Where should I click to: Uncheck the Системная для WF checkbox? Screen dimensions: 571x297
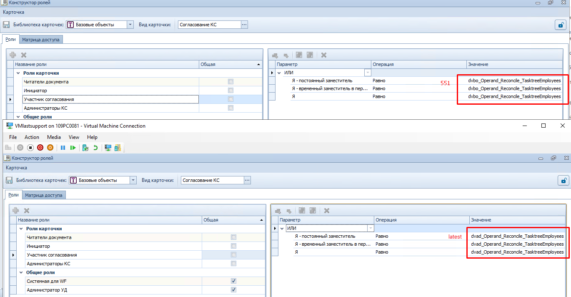(233, 281)
